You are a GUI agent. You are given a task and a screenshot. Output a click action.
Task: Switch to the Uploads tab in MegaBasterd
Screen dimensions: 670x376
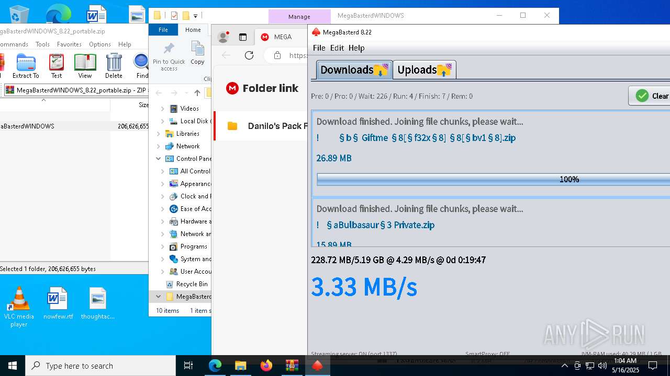coord(425,70)
